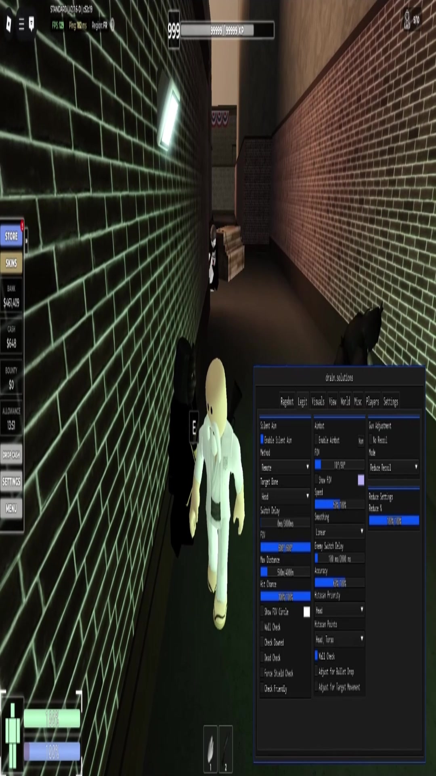
Task: Switch to the Ragebot tab
Action: pyautogui.click(x=287, y=401)
